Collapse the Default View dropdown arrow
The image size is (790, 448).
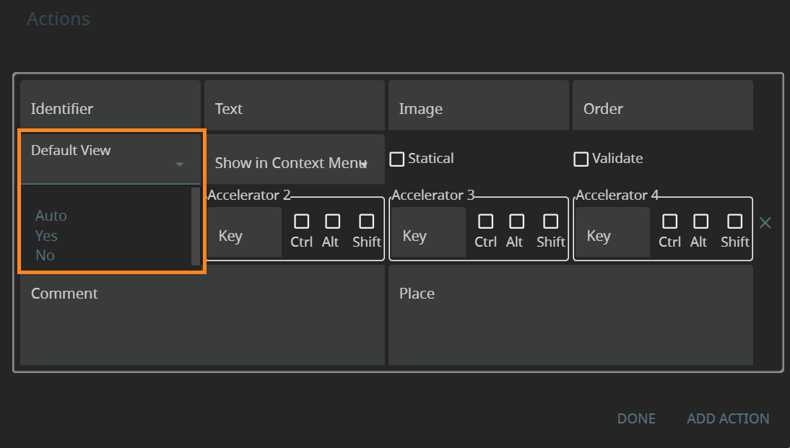coord(179,165)
